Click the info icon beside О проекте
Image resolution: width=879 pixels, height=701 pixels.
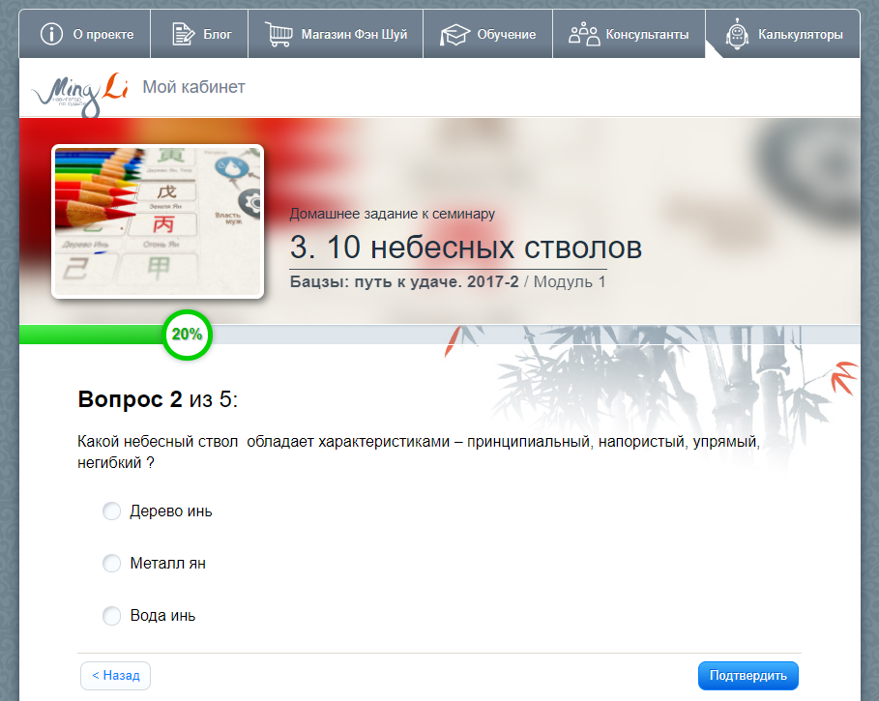(x=51, y=35)
